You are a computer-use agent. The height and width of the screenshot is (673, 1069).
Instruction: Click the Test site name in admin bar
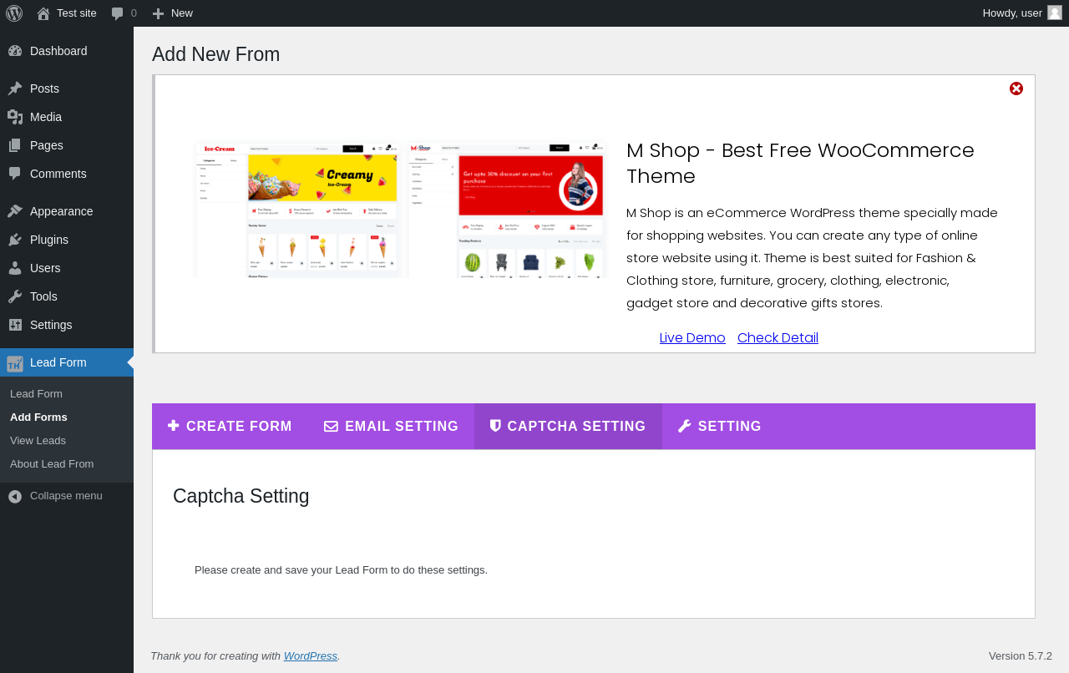(x=77, y=13)
